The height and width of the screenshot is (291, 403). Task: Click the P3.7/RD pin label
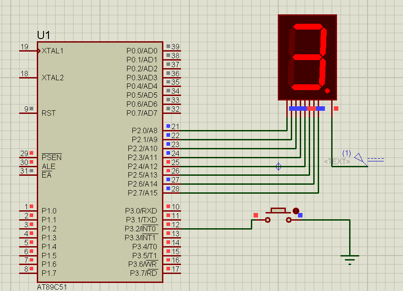click(144, 273)
